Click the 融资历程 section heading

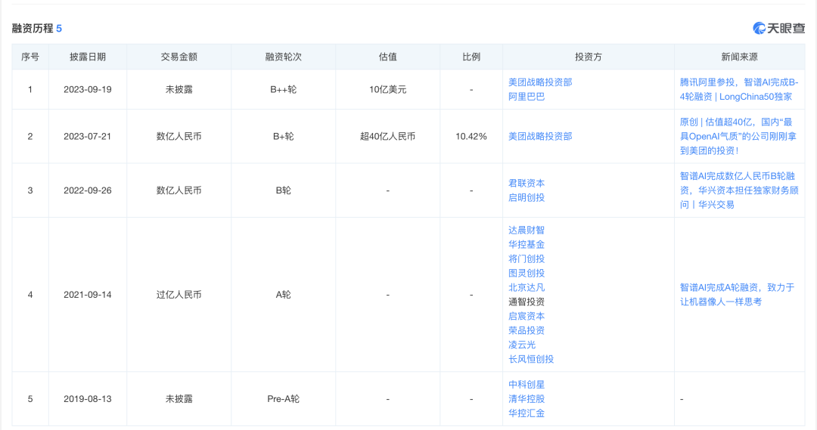pos(33,28)
